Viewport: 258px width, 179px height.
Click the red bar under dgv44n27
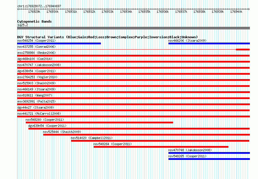point(133,110)
